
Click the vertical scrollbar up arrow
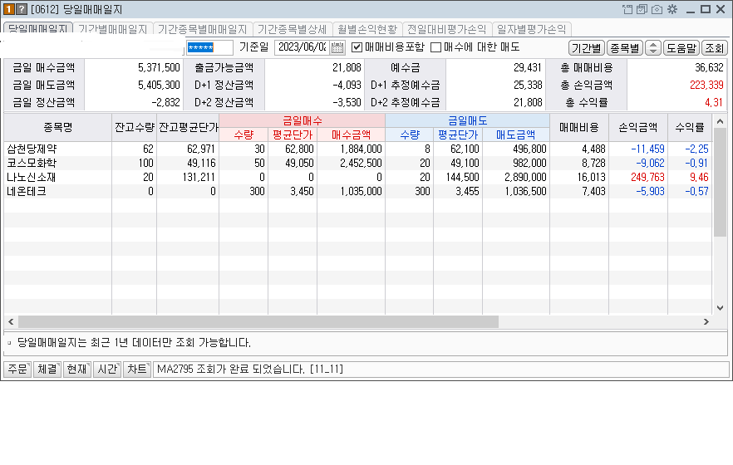click(x=720, y=121)
